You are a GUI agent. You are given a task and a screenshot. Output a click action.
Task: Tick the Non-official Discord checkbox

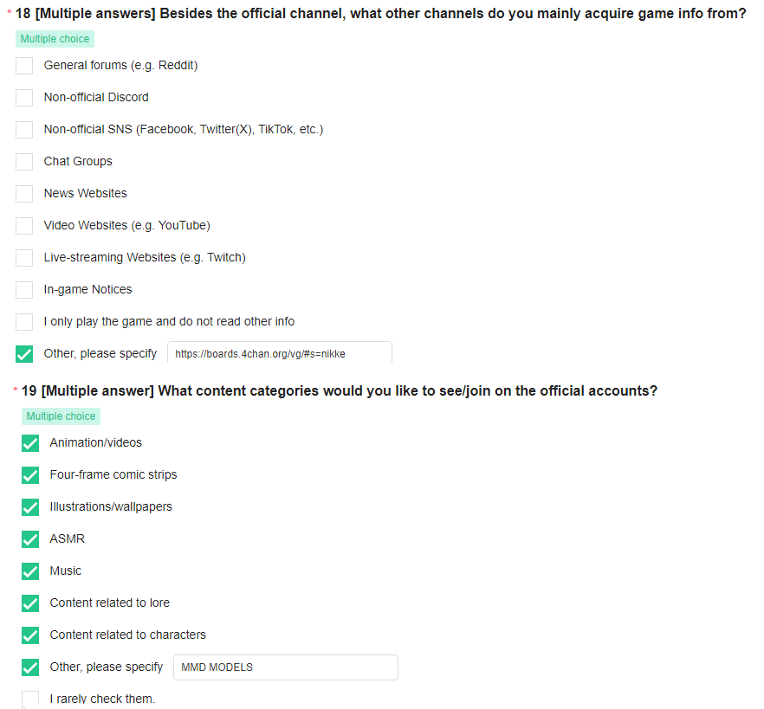24,98
